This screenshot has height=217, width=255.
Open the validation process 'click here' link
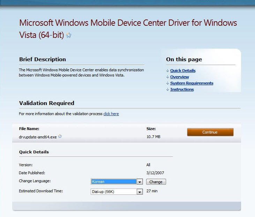point(111,114)
